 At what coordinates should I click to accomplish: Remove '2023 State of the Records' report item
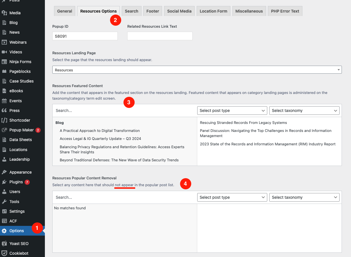pyautogui.click(x=268, y=144)
